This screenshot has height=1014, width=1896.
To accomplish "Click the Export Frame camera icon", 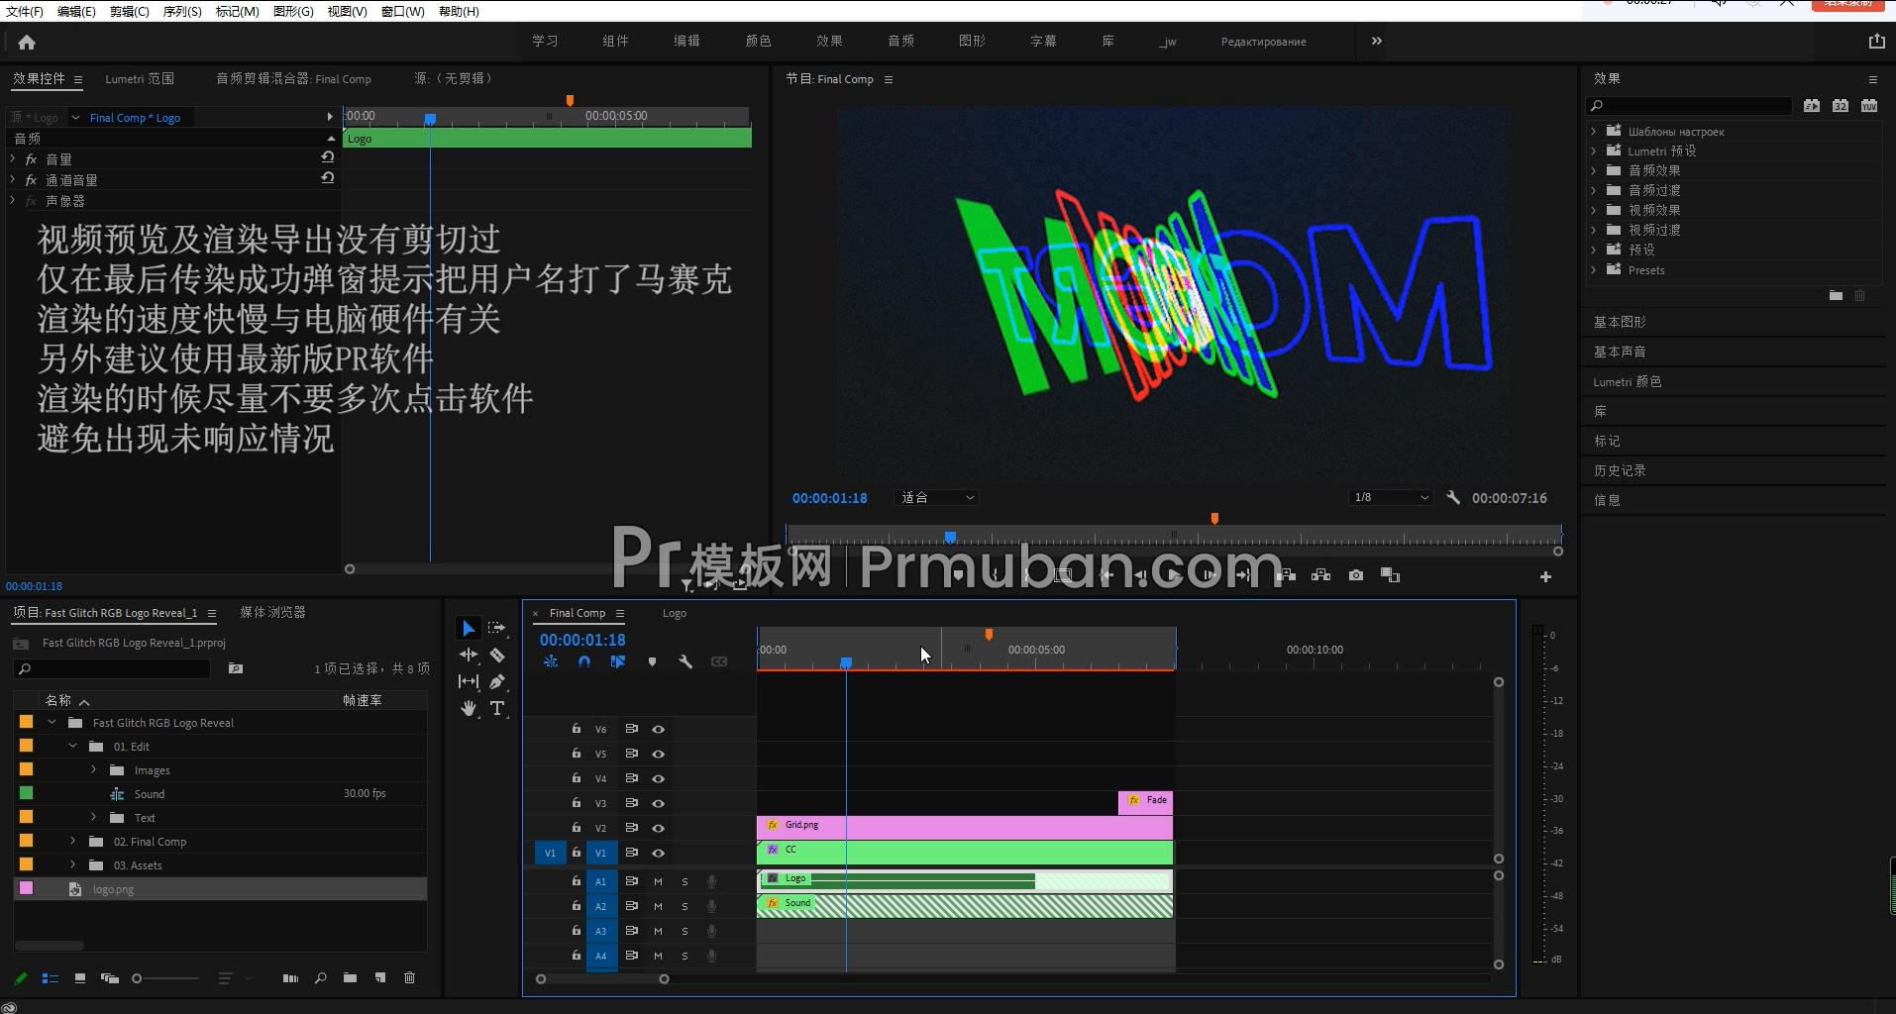I will click(1356, 575).
